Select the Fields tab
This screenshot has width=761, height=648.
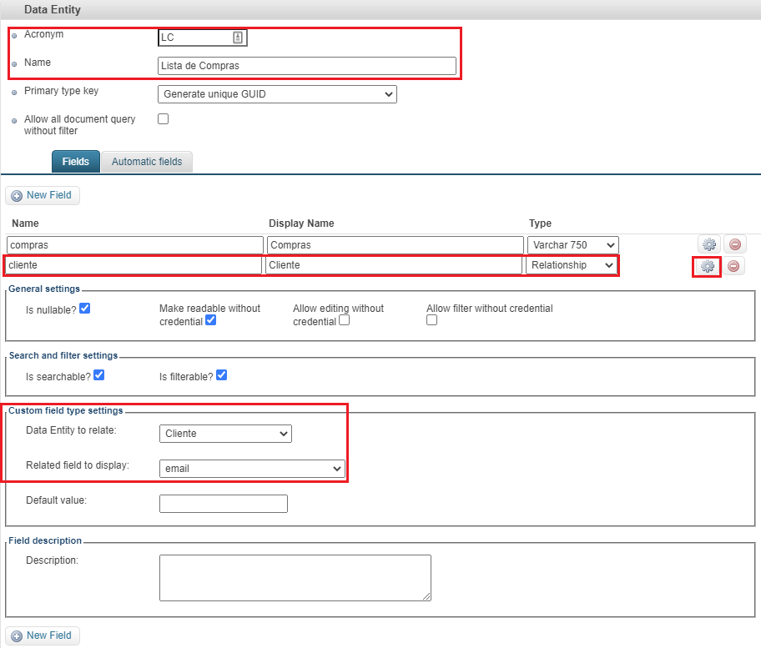76,162
